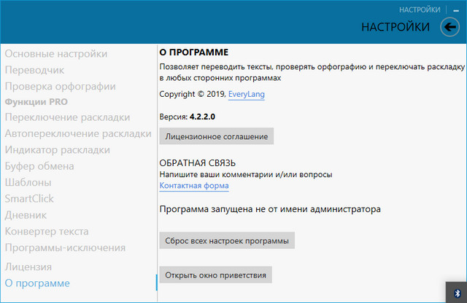This screenshot has height=303, width=467.
Task: Open Шаблоны in the sidebar
Action: pyautogui.click(x=28, y=182)
